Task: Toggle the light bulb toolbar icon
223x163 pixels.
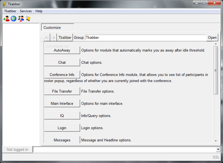Action: tap(28, 19)
